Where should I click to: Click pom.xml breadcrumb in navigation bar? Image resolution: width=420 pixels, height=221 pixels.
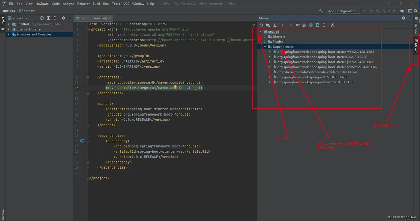tap(28, 11)
